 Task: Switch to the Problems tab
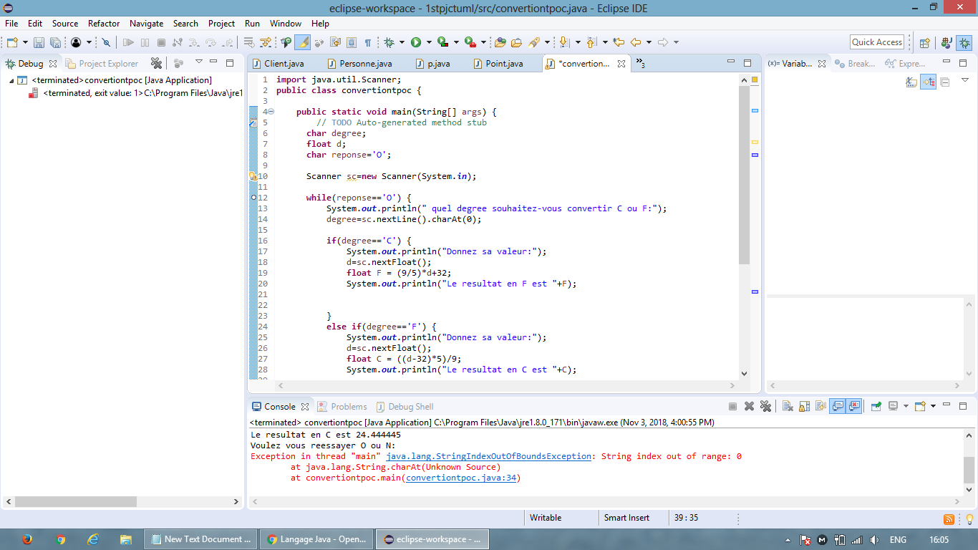pyautogui.click(x=342, y=407)
